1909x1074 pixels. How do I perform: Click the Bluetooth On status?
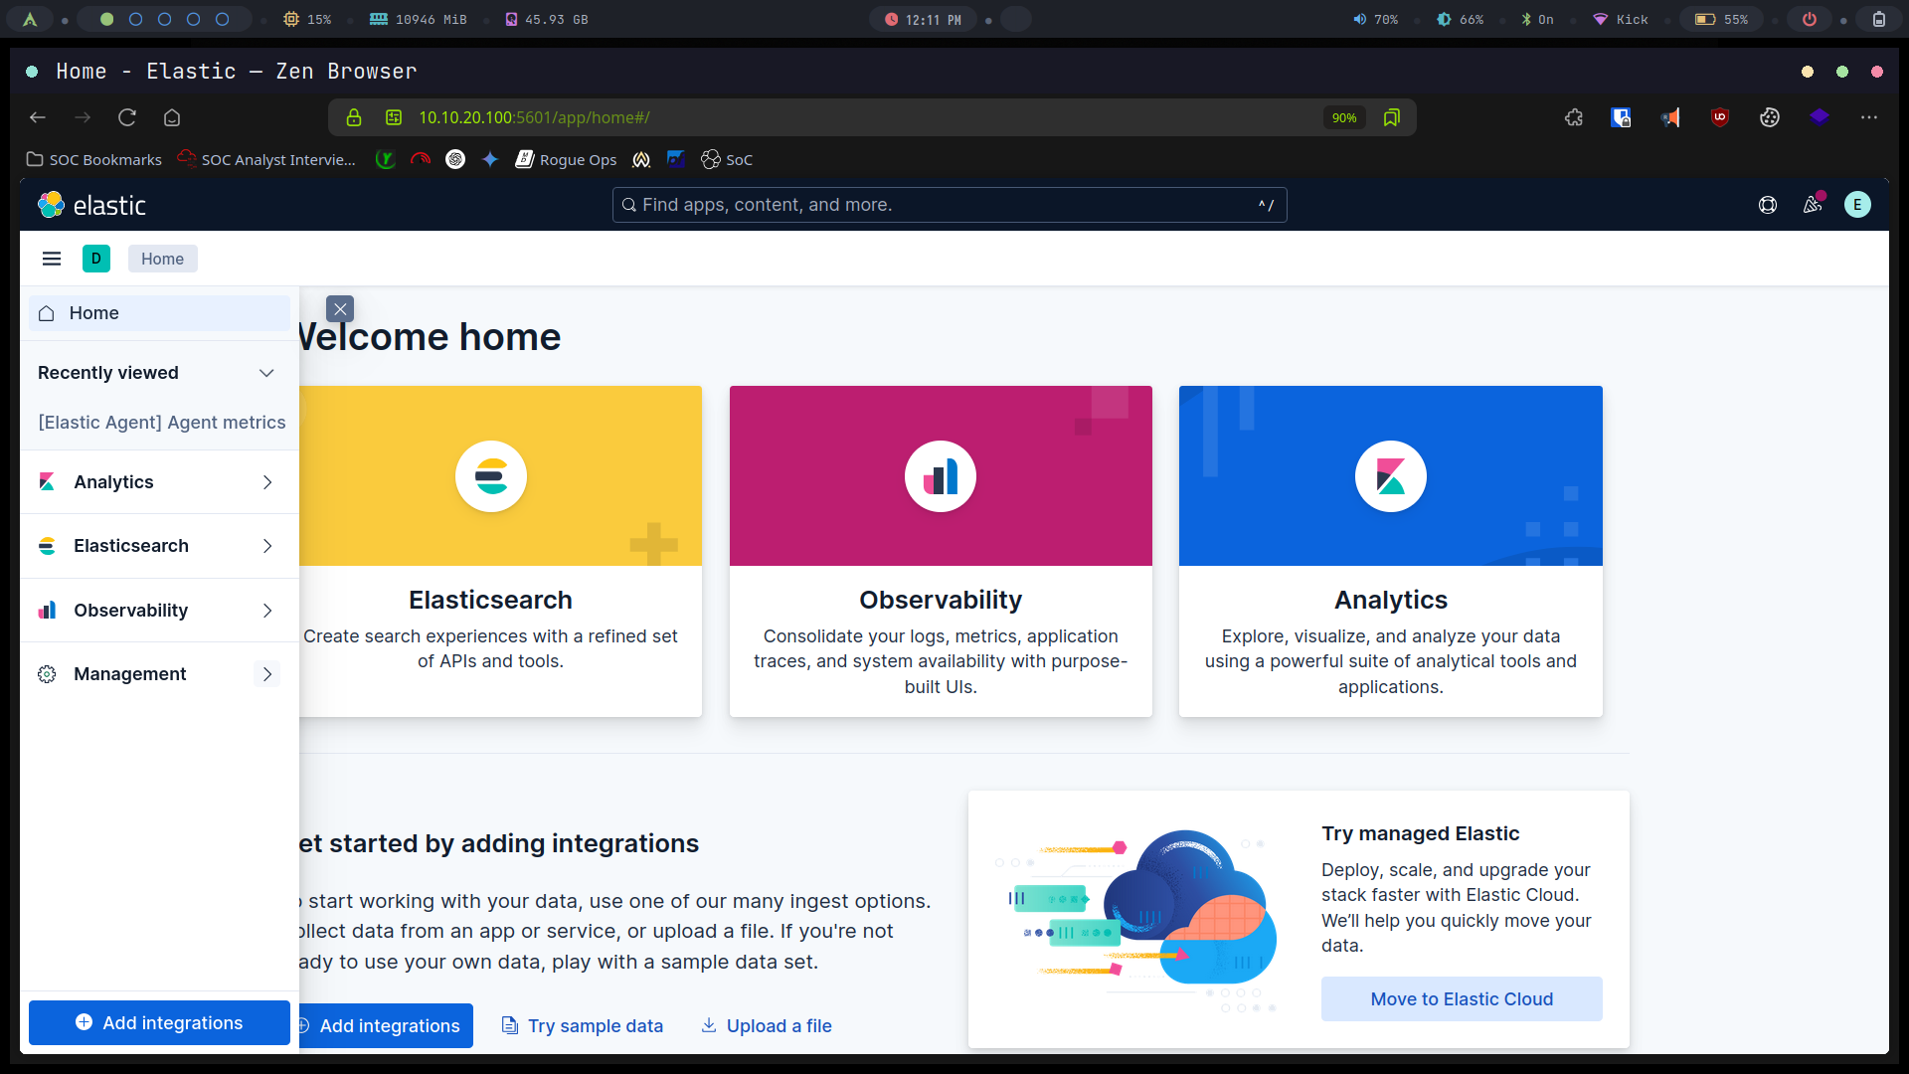[1538, 19]
